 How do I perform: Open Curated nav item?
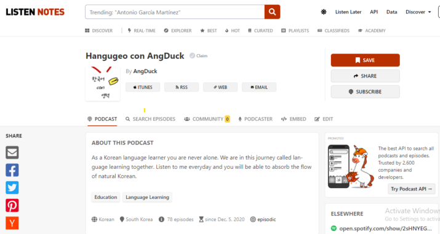click(260, 31)
